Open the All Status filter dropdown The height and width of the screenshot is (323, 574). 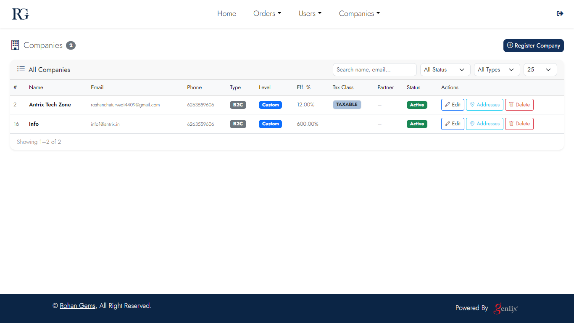pos(445,70)
